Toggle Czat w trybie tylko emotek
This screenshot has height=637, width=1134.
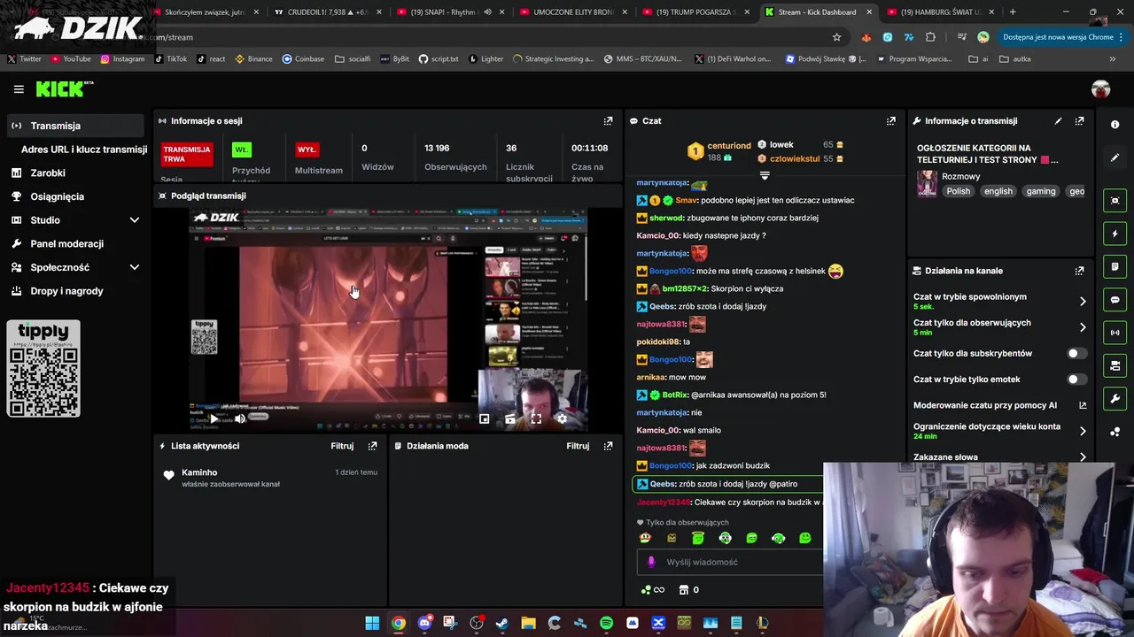point(1076,380)
